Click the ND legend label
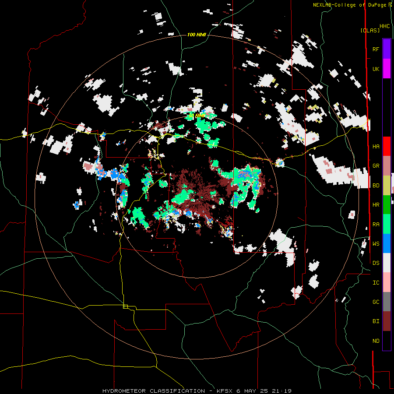394x394 pixels. tap(376, 341)
